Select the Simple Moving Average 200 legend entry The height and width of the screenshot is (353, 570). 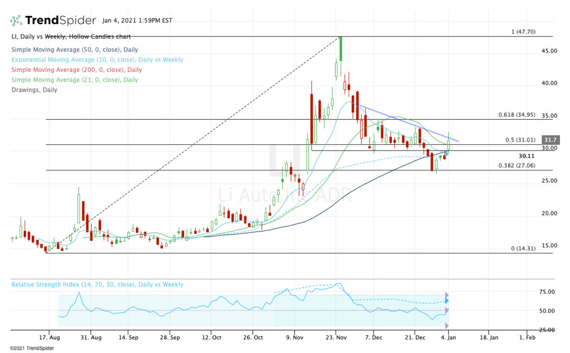(x=76, y=70)
